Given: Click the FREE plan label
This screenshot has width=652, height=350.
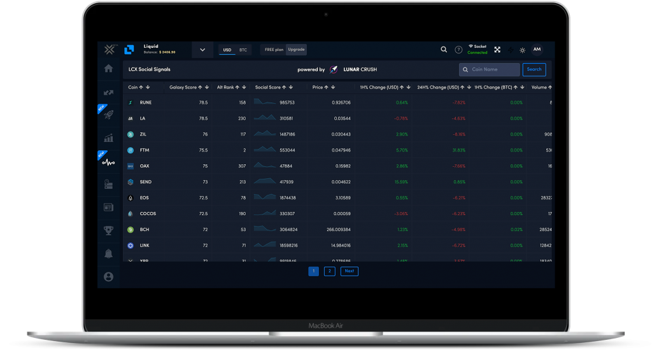Looking at the screenshot, I should coord(274,50).
